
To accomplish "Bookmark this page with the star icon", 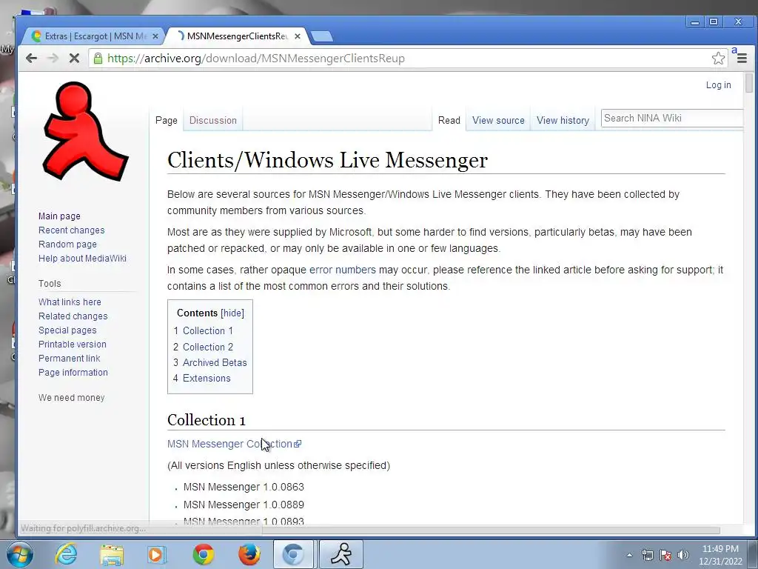I will (x=718, y=59).
